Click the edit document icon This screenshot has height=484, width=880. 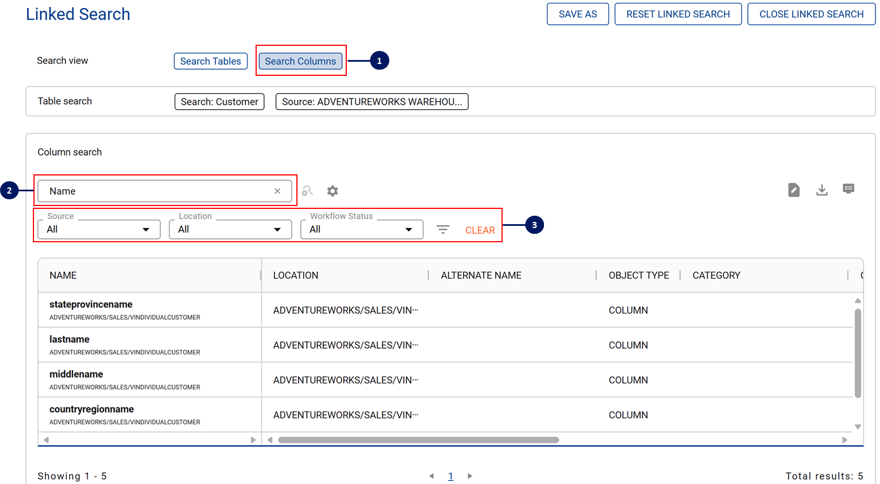(794, 190)
